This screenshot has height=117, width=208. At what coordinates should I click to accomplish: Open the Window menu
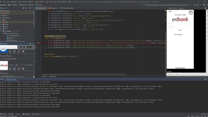click(x=64, y=2)
